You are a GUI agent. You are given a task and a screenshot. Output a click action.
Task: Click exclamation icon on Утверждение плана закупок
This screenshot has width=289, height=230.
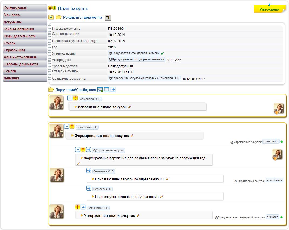tap(78, 207)
